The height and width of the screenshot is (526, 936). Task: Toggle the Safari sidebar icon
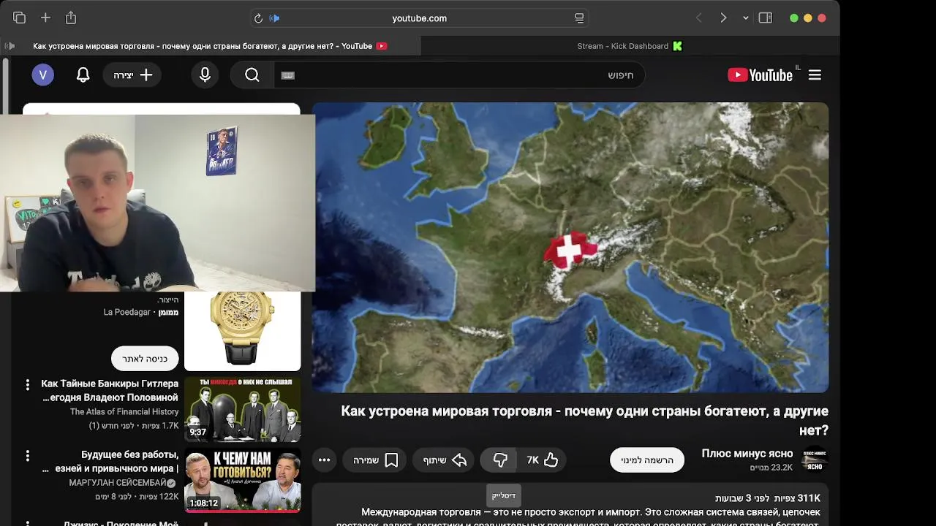[x=766, y=18]
